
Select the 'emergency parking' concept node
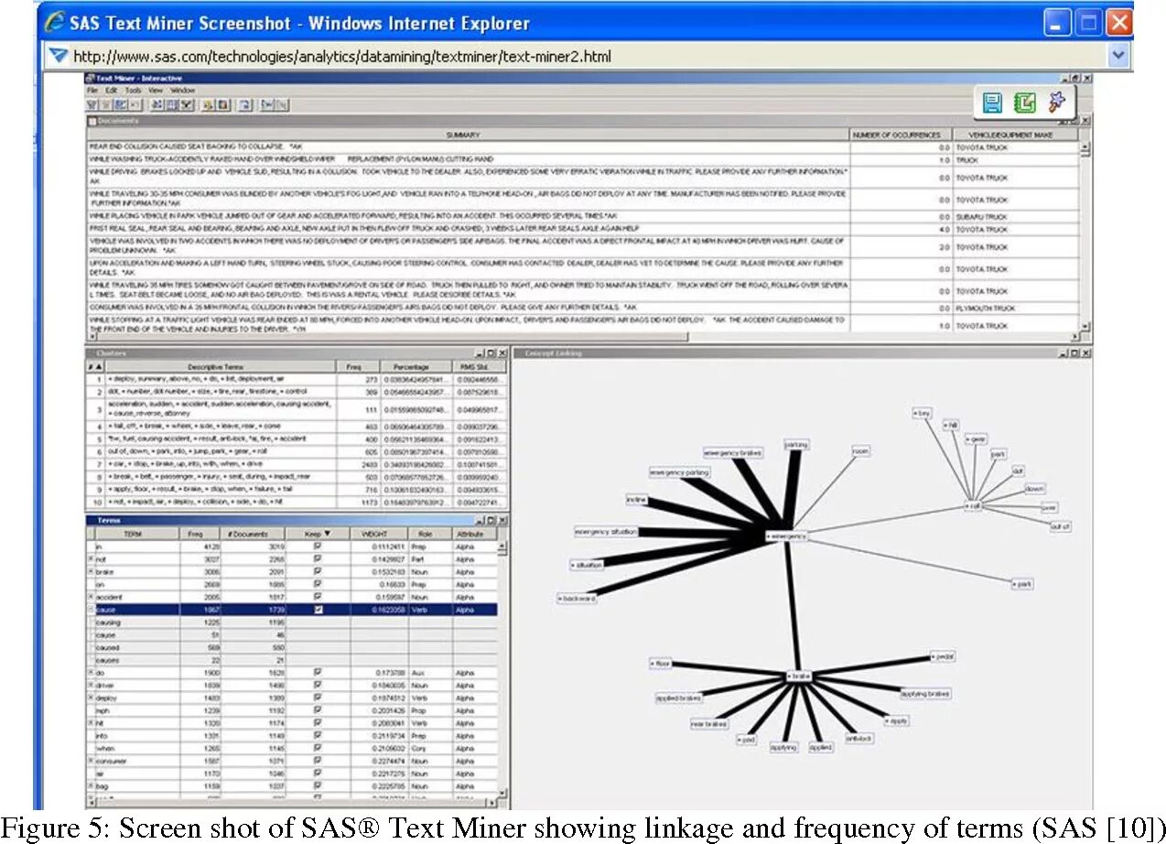679,472
